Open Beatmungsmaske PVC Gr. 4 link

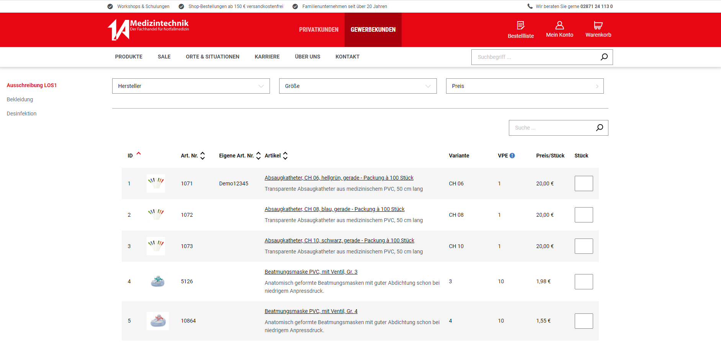coord(311,311)
